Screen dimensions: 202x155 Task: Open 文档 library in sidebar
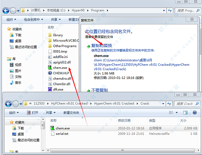pos(15,77)
